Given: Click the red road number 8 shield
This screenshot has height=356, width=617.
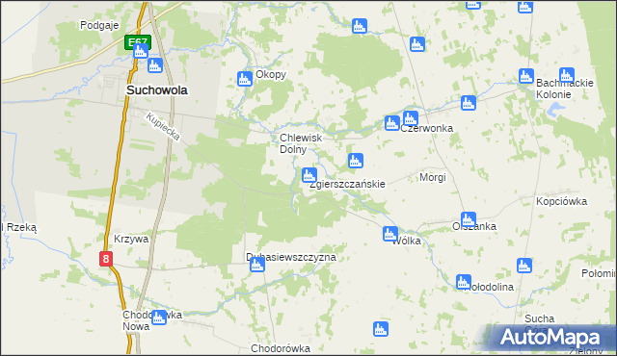Looking at the screenshot, I should pos(105,259).
